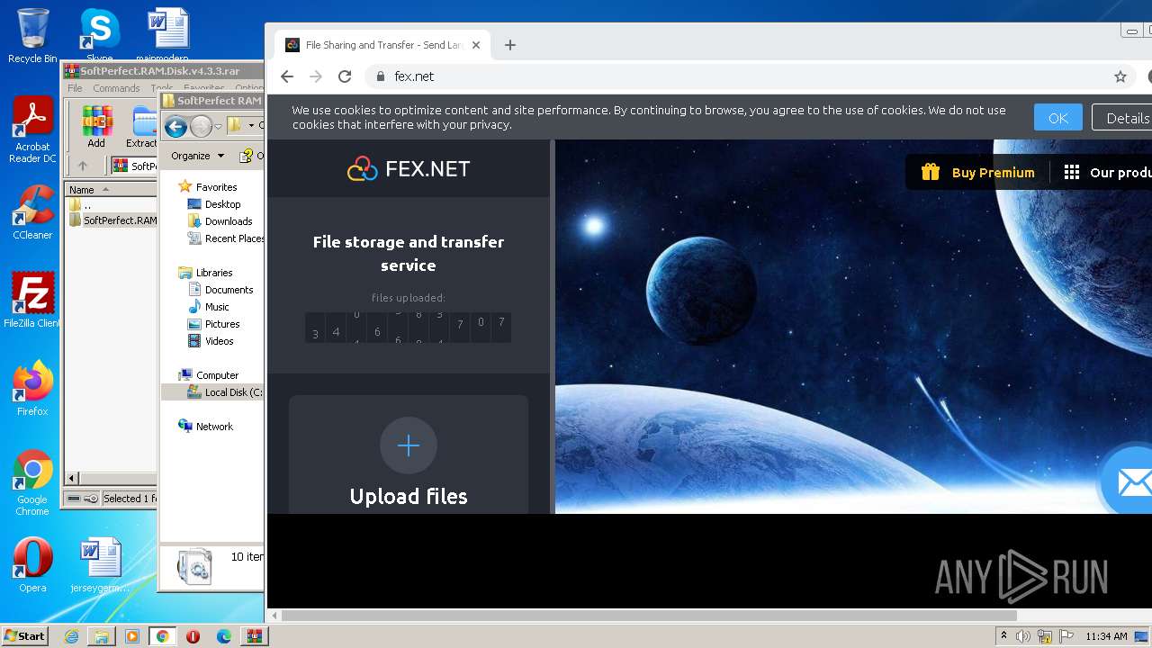Click Explorer back button

coord(175,126)
